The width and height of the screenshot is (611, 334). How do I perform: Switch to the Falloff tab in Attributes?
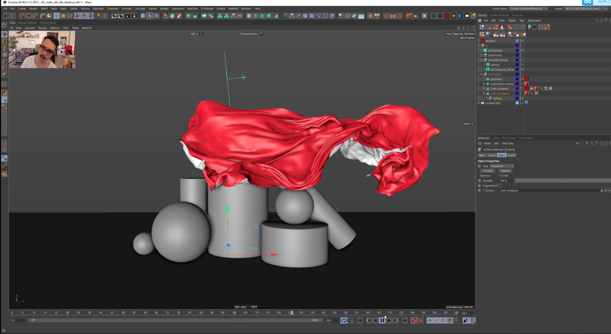coord(512,155)
